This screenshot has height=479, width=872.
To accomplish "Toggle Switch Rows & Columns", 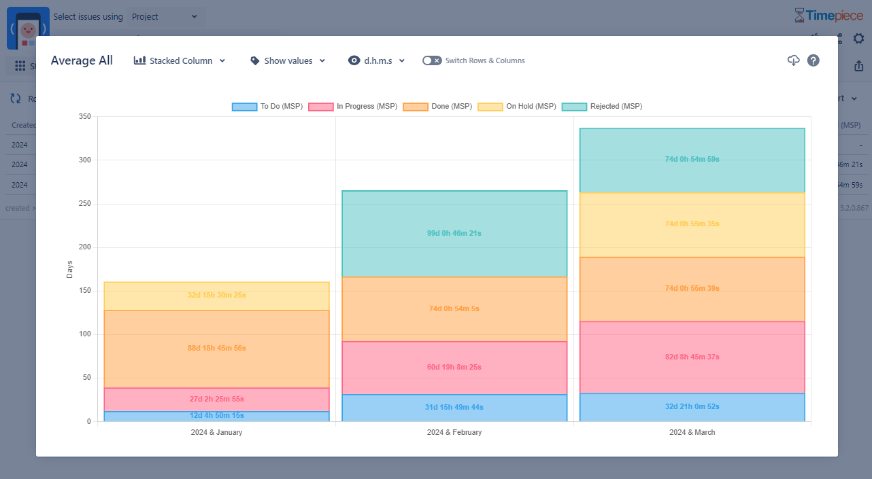I will [x=431, y=60].
